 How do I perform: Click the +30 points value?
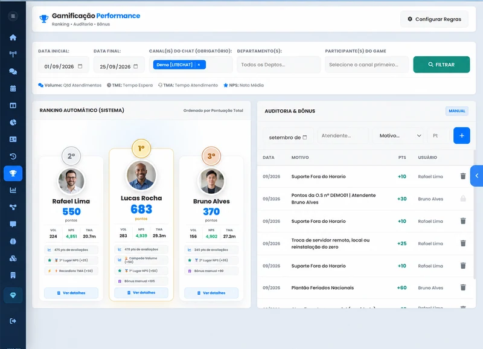pyautogui.click(x=401, y=199)
